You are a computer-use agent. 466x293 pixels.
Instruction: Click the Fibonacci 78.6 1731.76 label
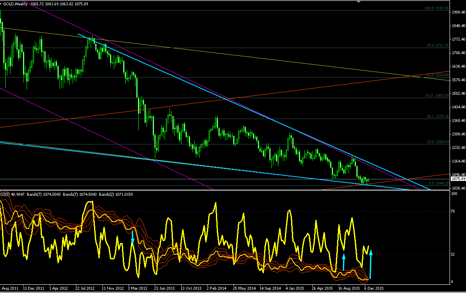[438, 46]
